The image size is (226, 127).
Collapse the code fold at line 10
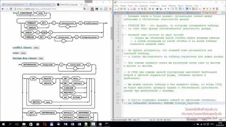(123, 50)
